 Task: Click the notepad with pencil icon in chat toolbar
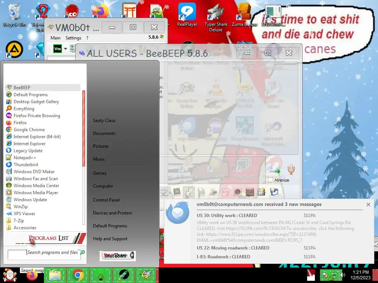[x=261, y=192]
